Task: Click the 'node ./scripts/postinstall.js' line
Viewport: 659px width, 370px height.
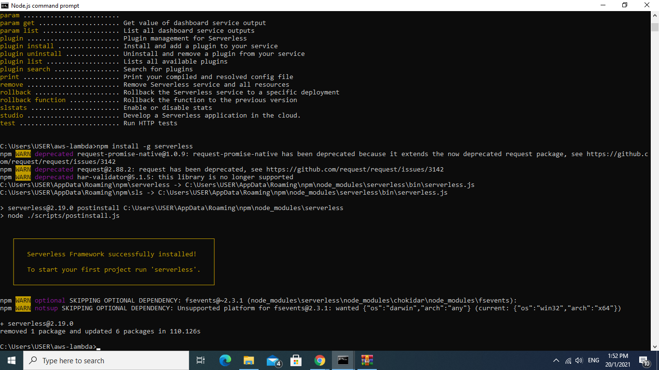Action: click(x=60, y=215)
